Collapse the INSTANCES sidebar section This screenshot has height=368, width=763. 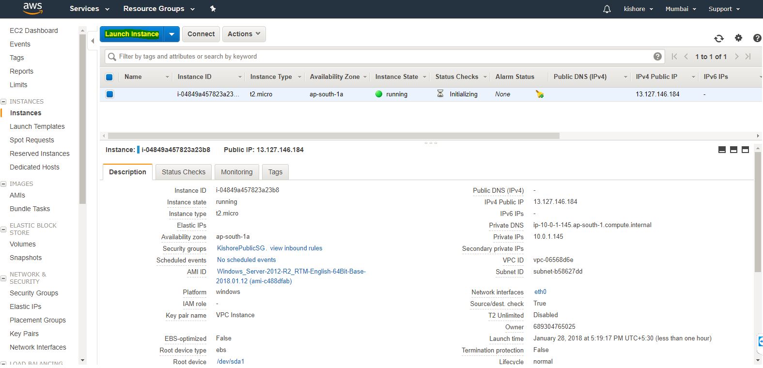[x=3, y=102]
